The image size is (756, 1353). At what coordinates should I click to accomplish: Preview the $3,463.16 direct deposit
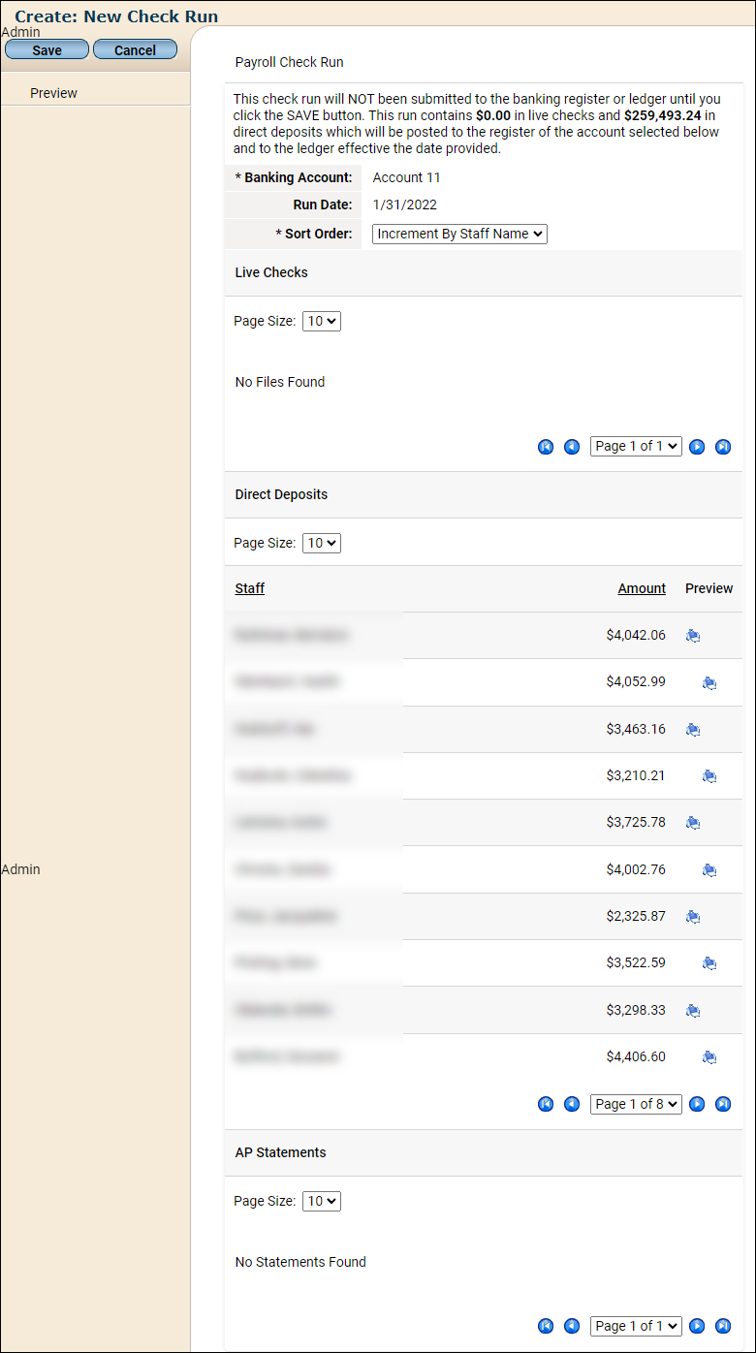tap(693, 729)
